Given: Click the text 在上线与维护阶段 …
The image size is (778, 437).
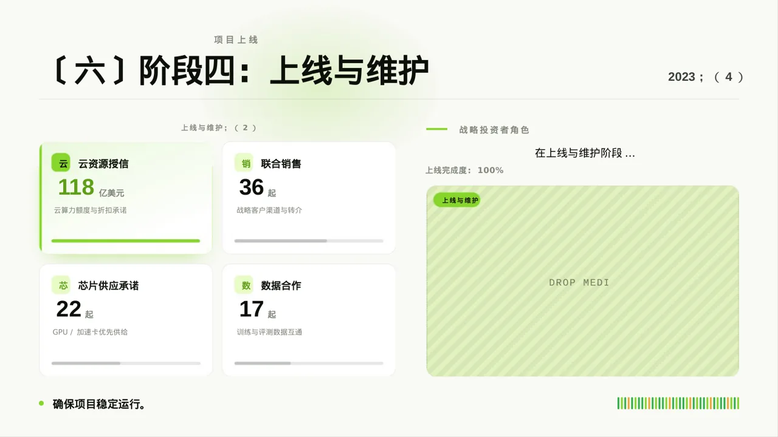Looking at the screenshot, I should (x=585, y=153).
